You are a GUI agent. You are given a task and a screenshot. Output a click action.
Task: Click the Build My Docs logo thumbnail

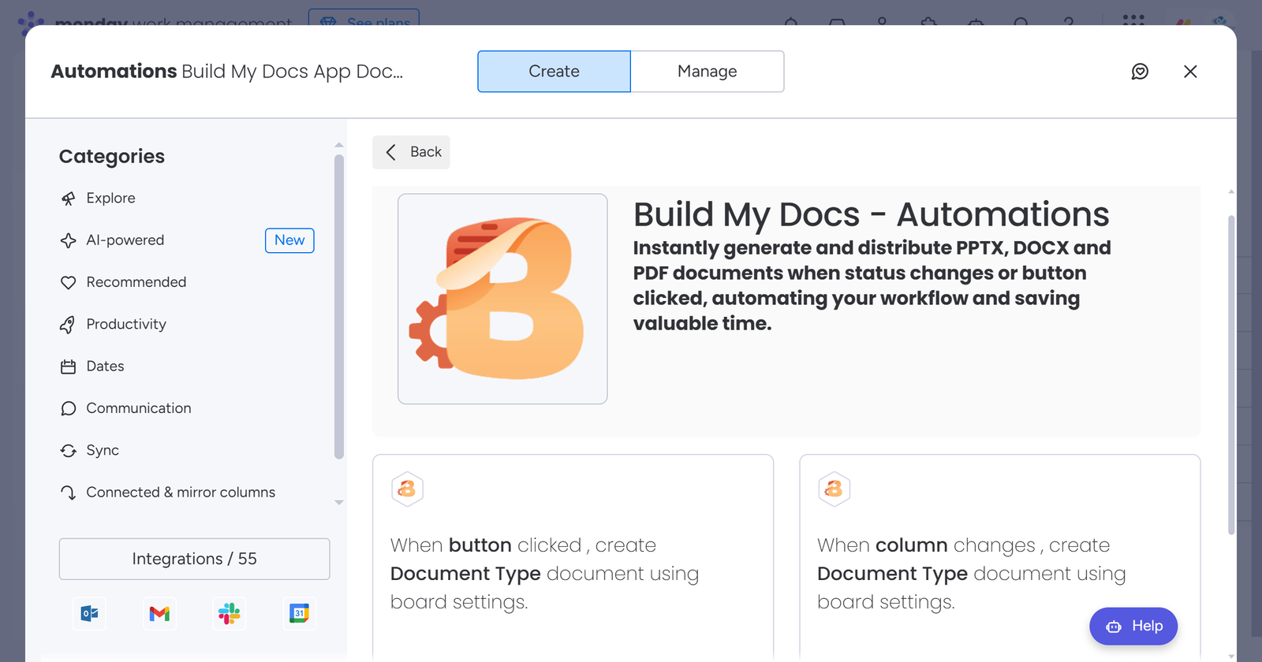click(502, 299)
